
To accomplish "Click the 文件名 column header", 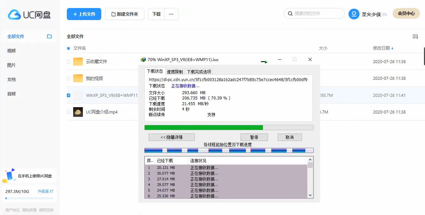I will [x=80, y=48].
